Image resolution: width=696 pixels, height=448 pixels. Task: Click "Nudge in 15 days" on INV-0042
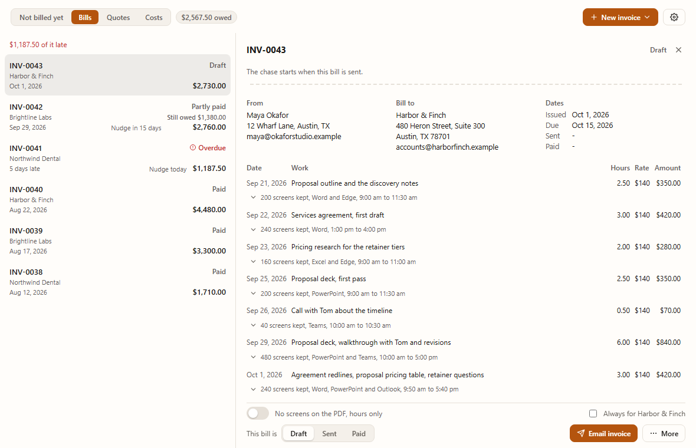136,128
